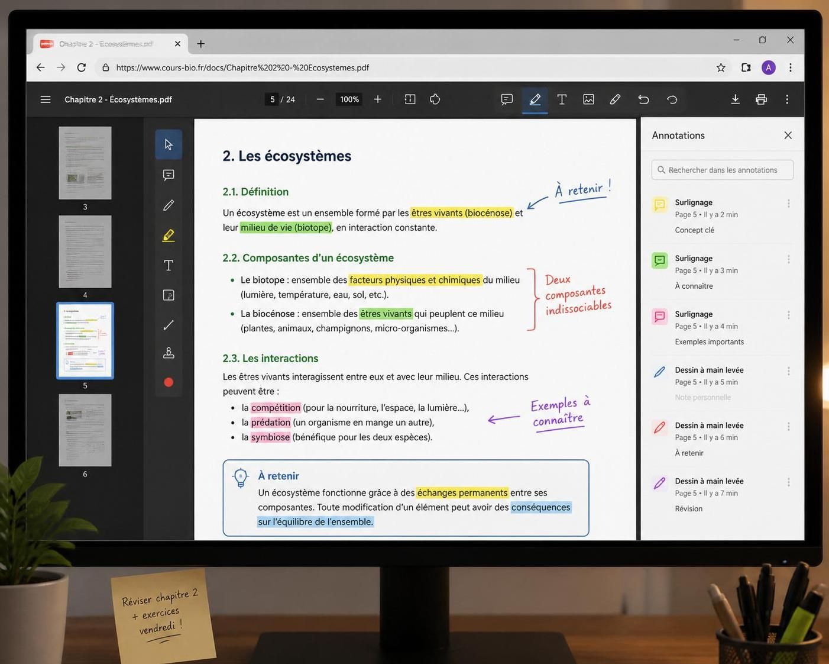The image size is (829, 664).
Task: Click the current page number field
Action: 272,99
